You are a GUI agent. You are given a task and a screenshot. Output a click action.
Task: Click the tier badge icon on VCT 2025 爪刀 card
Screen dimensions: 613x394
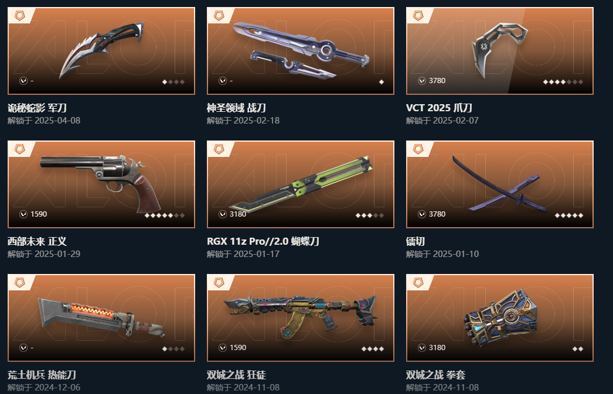tap(418, 16)
